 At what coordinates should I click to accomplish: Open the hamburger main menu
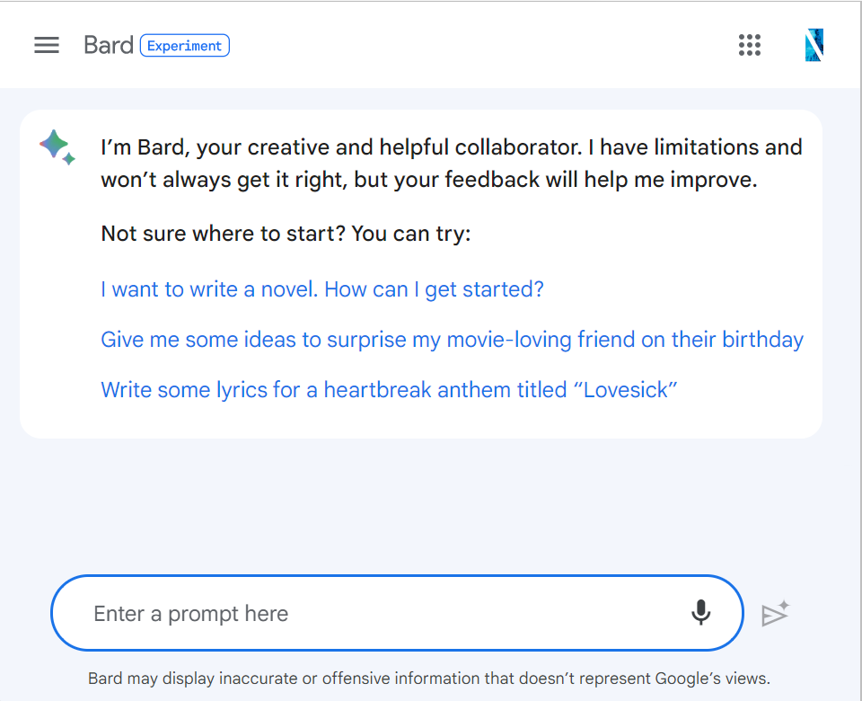click(x=47, y=45)
